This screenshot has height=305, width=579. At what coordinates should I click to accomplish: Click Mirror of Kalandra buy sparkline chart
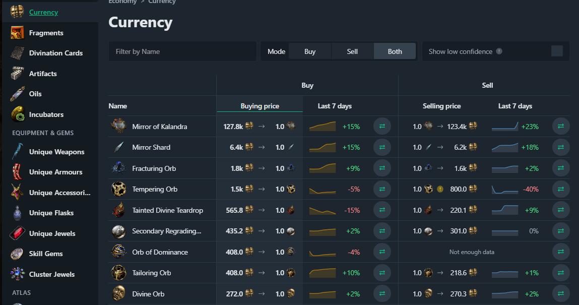(x=323, y=126)
